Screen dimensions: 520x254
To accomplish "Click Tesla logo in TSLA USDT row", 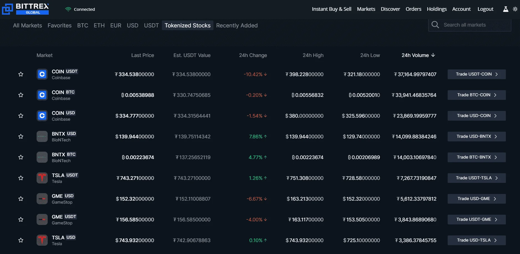I will pos(42,178).
